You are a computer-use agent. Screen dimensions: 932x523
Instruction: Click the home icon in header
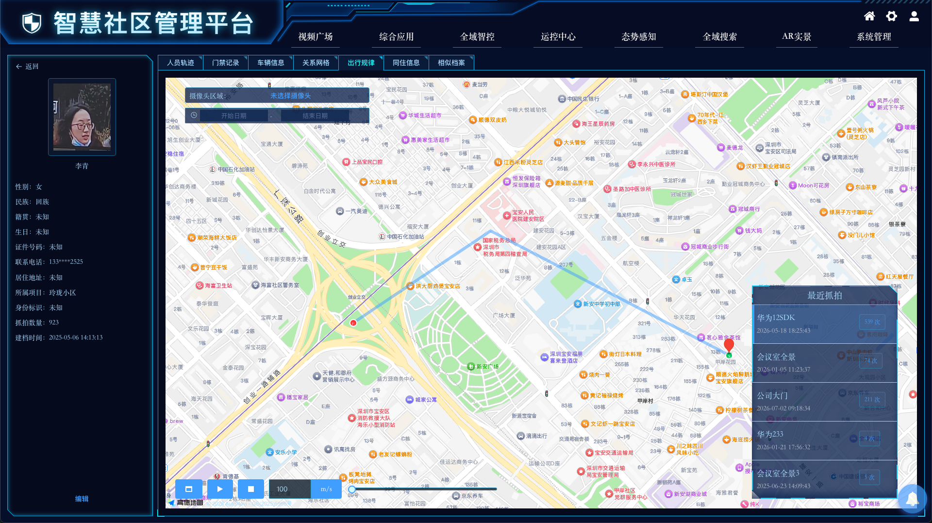pyautogui.click(x=869, y=17)
